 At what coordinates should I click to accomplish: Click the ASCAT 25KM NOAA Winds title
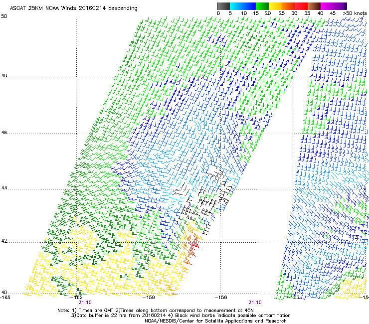pyautogui.click(x=73, y=8)
